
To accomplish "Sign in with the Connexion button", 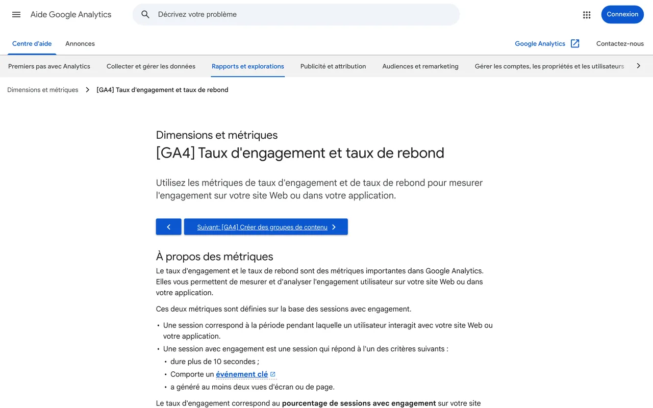I will click(622, 14).
